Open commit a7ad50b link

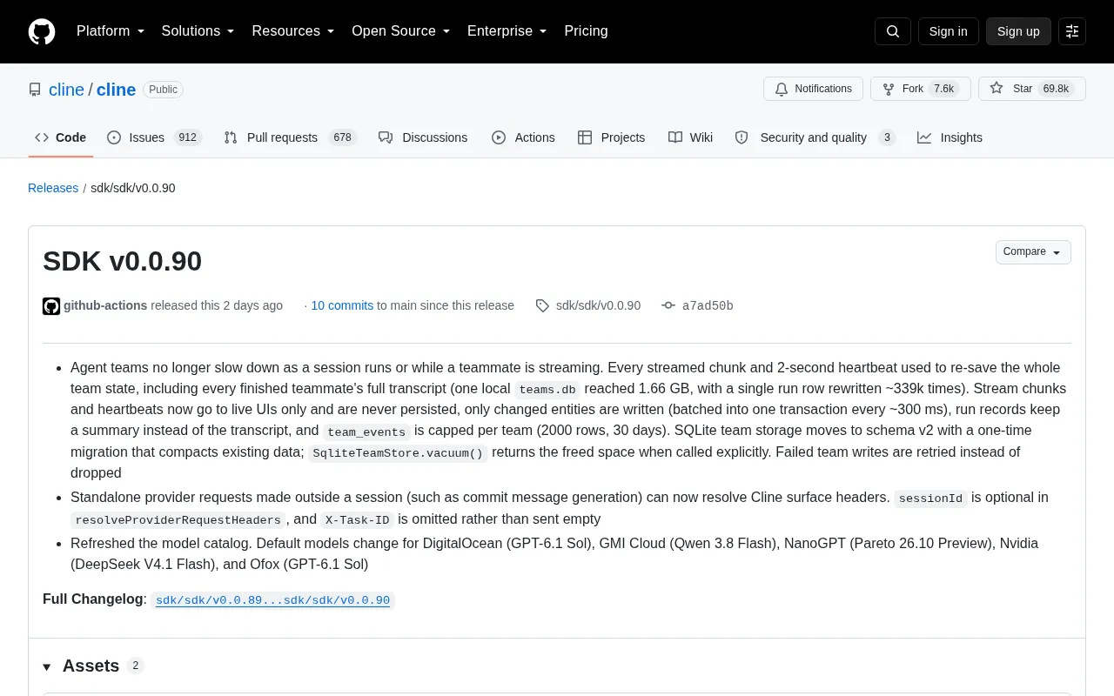click(708, 305)
